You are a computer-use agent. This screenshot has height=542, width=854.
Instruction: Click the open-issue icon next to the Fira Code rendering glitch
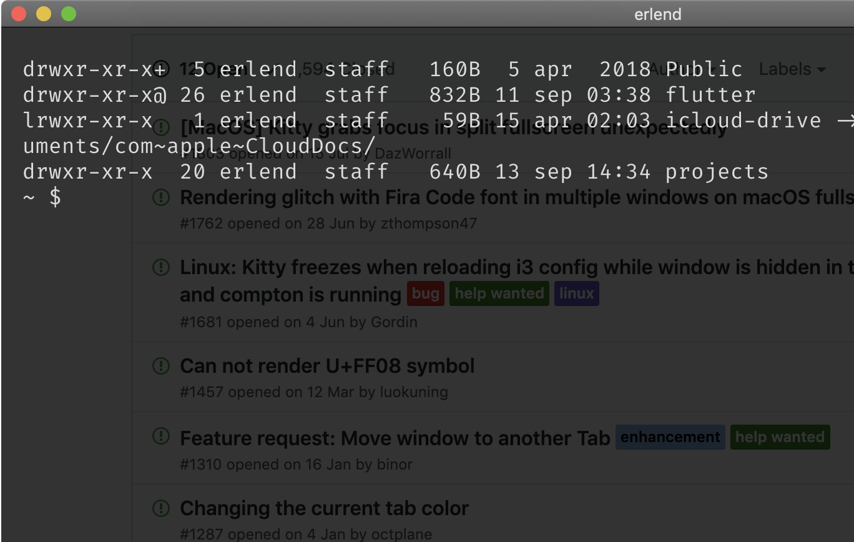[x=161, y=197]
